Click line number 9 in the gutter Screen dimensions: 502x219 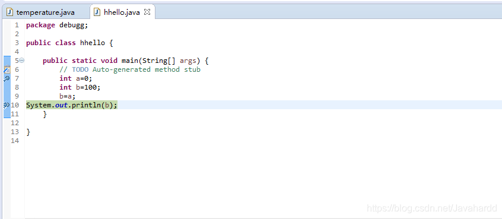(x=17, y=96)
